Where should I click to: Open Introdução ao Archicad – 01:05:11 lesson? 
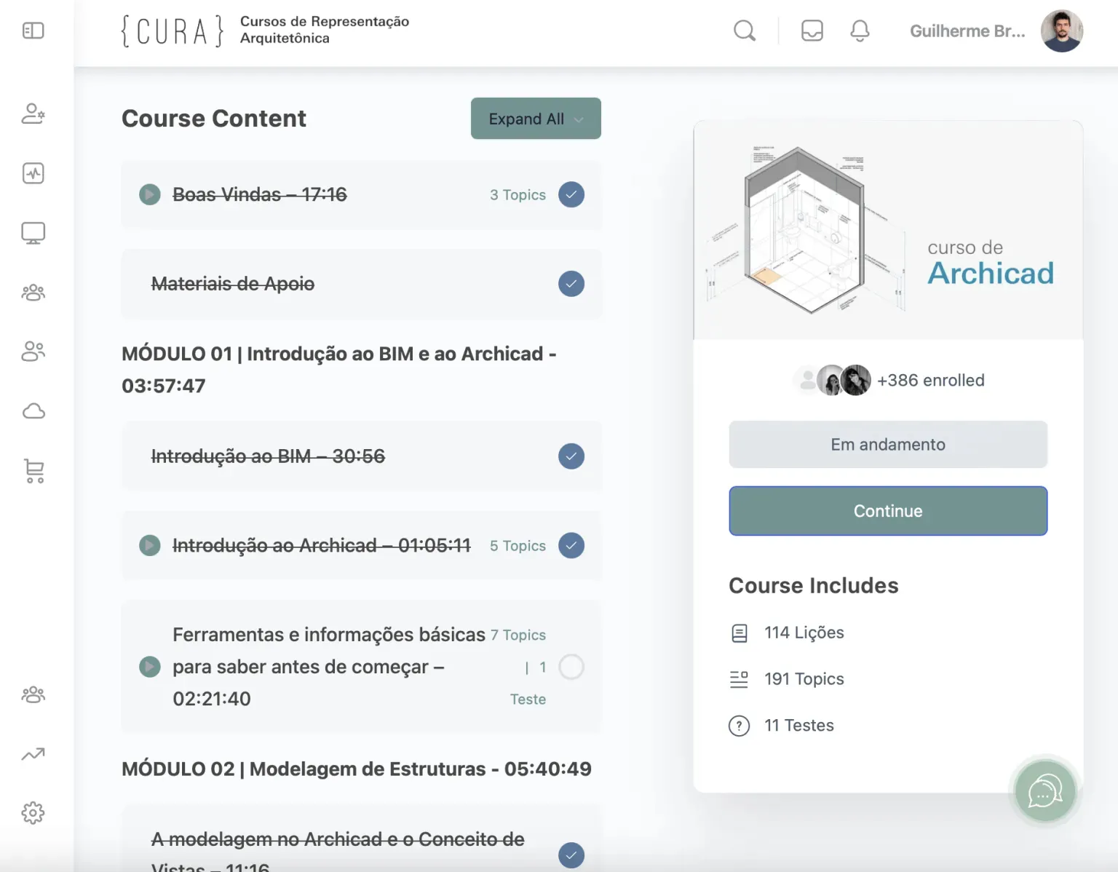click(x=322, y=546)
